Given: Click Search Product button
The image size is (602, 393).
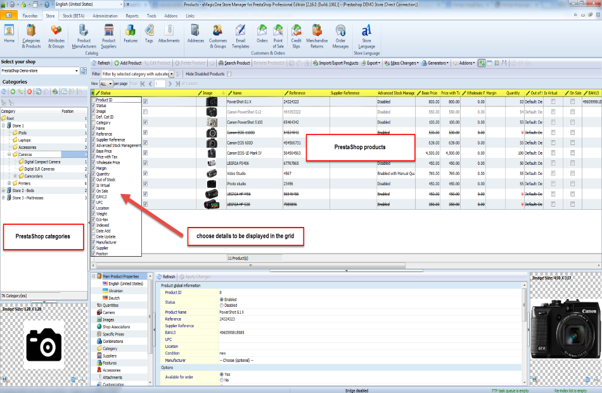Looking at the screenshot, I should tap(234, 63).
